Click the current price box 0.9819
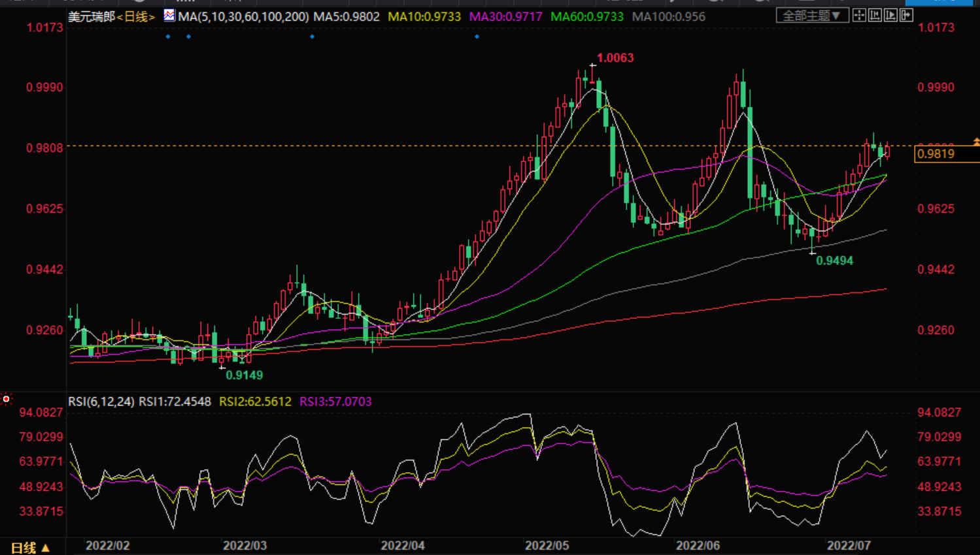This screenshot has height=555, width=980. 936,154
